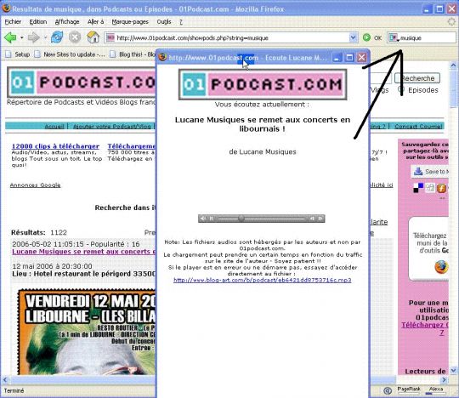459x398 pixels.
Task: Go to the Home page icon
Action: coord(93,37)
